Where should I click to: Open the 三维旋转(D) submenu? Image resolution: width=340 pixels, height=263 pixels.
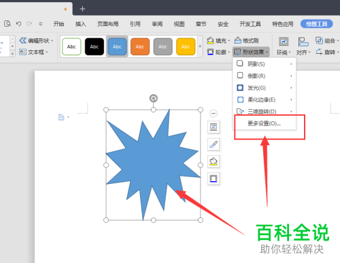265,111
